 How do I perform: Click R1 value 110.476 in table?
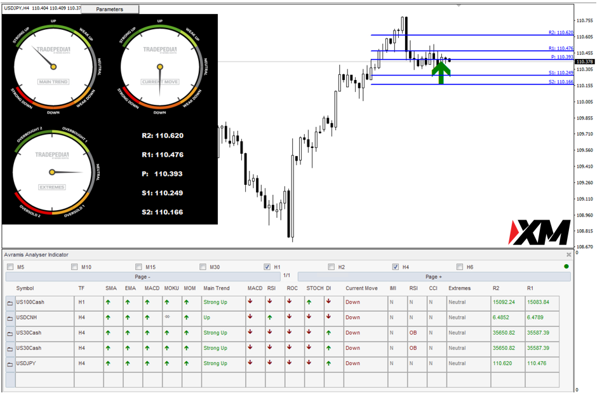pos(537,364)
